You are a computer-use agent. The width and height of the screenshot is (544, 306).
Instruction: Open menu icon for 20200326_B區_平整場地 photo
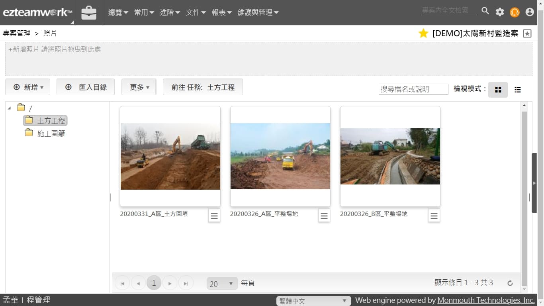coord(434,216)
